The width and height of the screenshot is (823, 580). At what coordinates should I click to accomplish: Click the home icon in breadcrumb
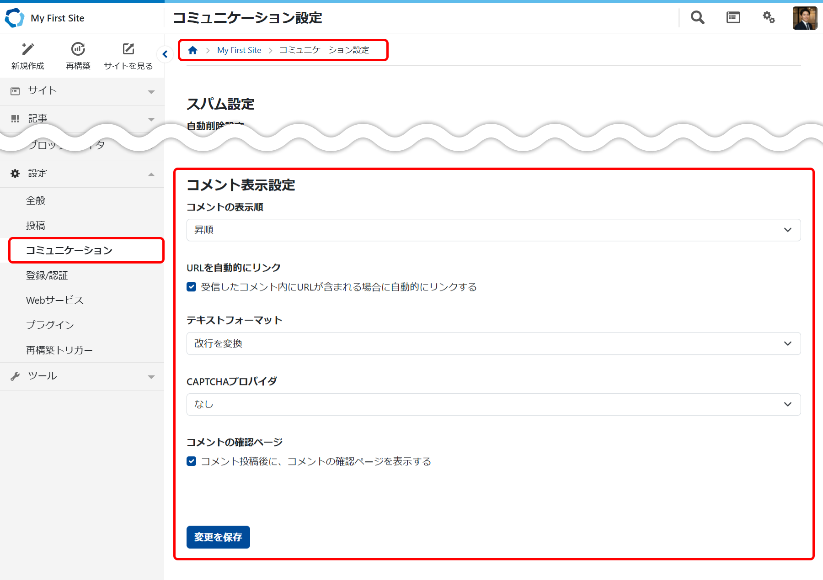pos(192,50)
